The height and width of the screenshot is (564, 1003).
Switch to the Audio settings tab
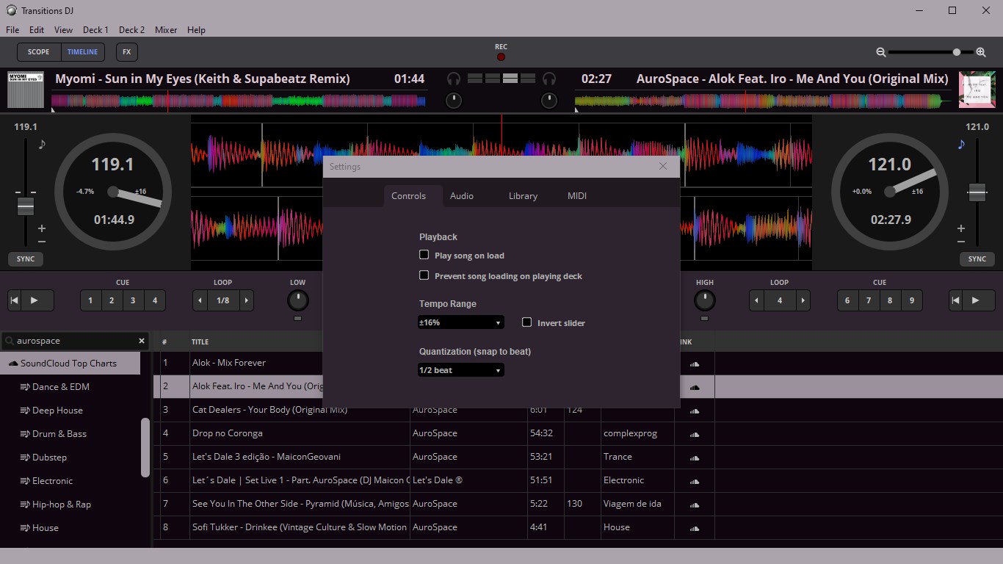(462, 195)
